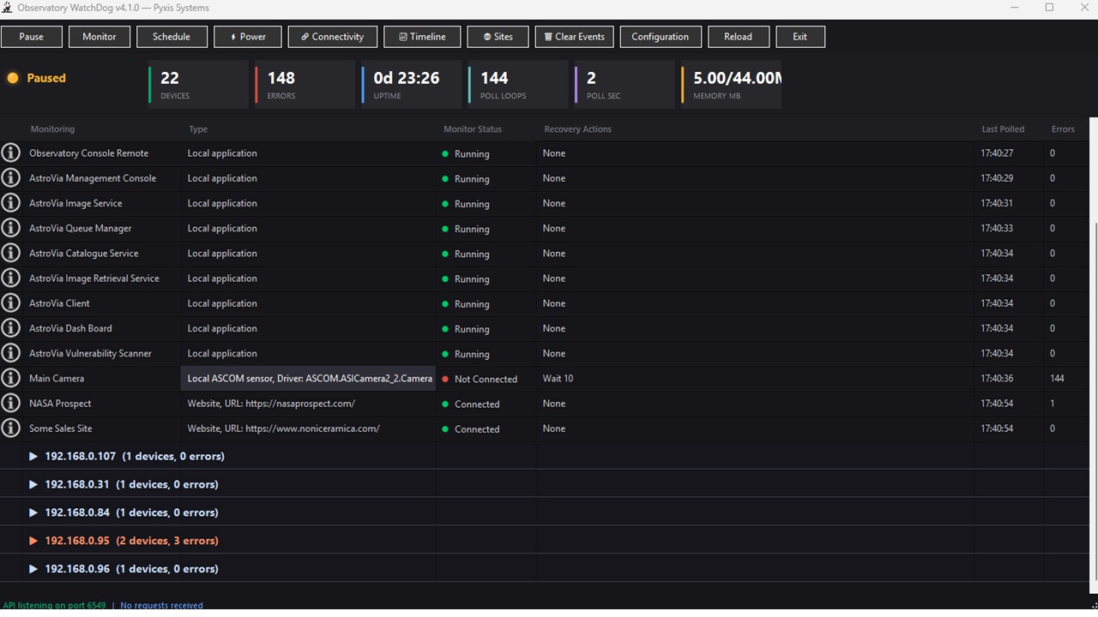1098x617 pixels.
Task: View info icon for NASA Prospect
Action: click(10, 402)
